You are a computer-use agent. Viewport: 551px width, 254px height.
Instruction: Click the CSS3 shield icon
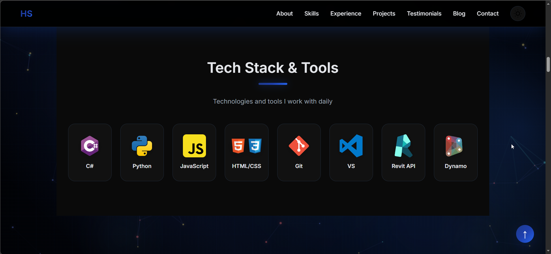coord(255,146)
